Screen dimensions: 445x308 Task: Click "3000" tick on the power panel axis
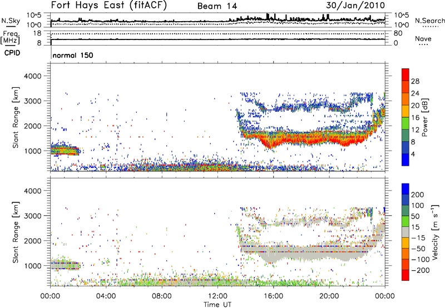(32, 101)
